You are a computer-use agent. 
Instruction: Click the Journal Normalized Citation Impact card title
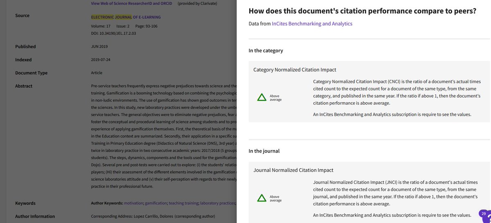click(293, 170)
